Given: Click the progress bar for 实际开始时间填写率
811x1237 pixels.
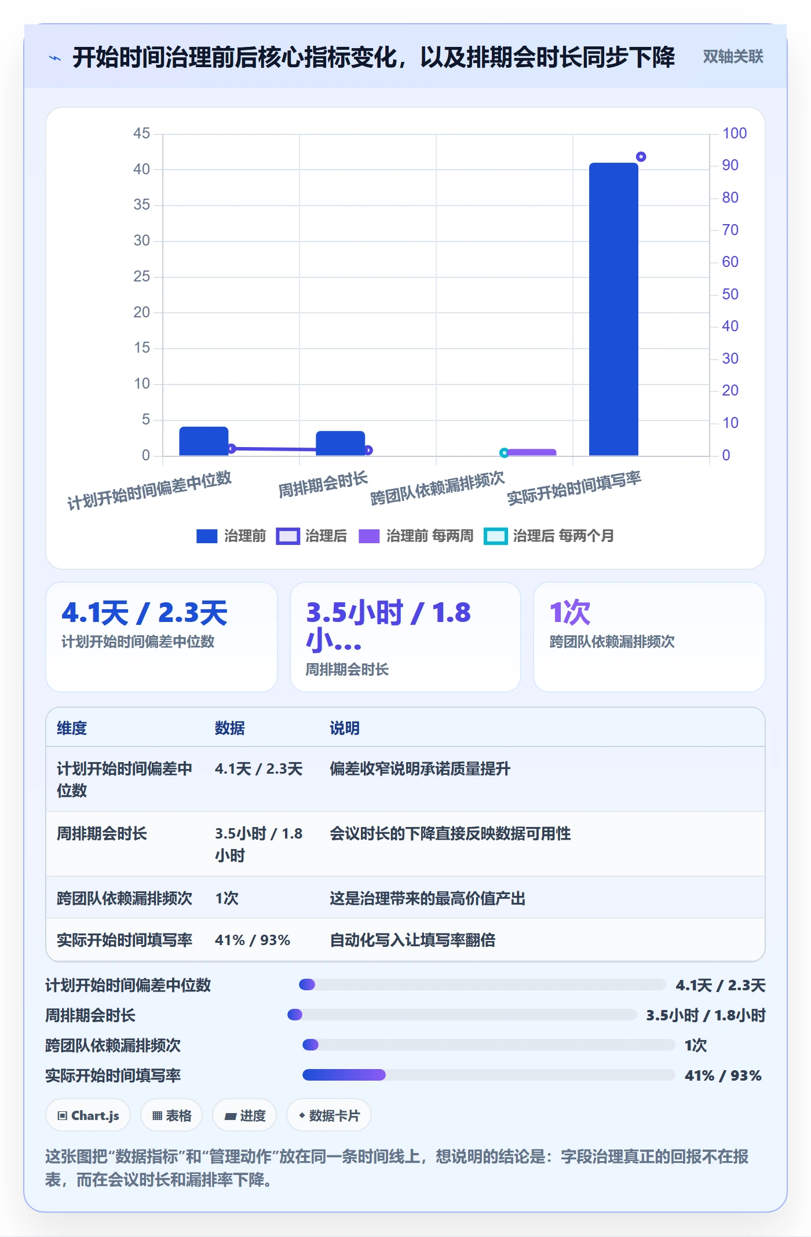Looking at the screenshot, I should 489,1075.
